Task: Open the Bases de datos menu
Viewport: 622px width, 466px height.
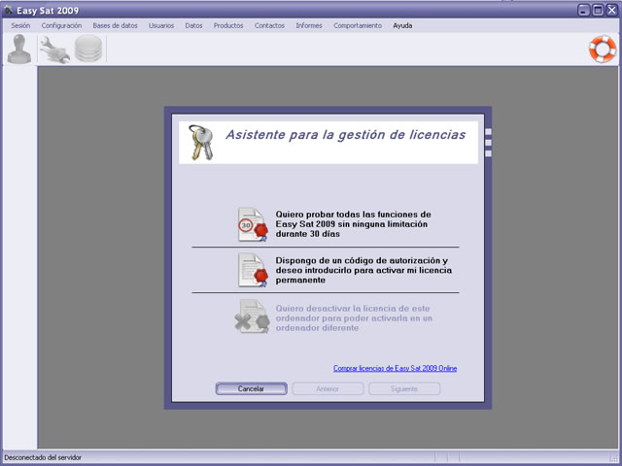Action: pos(115,25)
